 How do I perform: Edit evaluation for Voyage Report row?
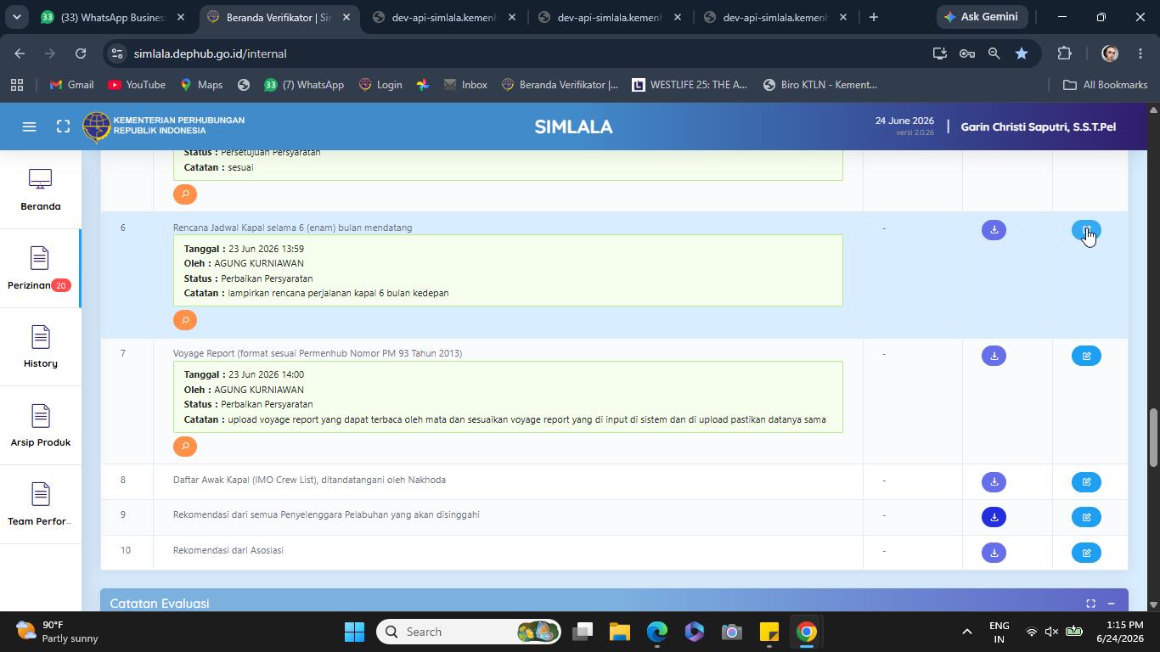click(x=1086, y=356)
